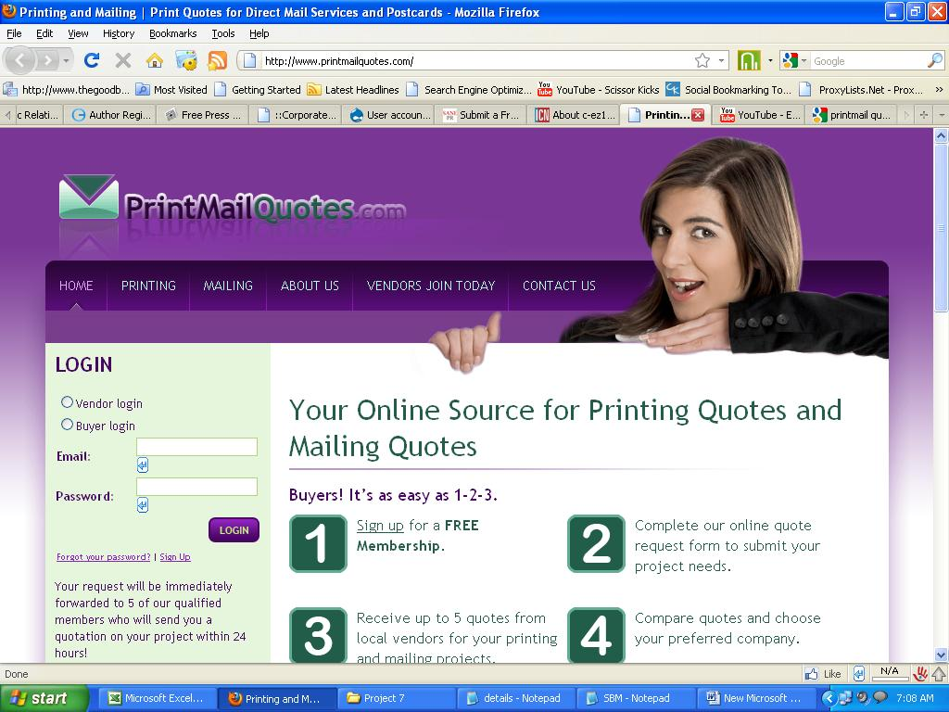Click the status bar up-arrow icon
Image resolution: width=949 pixels, height=712 pixels.
(939, 673)
